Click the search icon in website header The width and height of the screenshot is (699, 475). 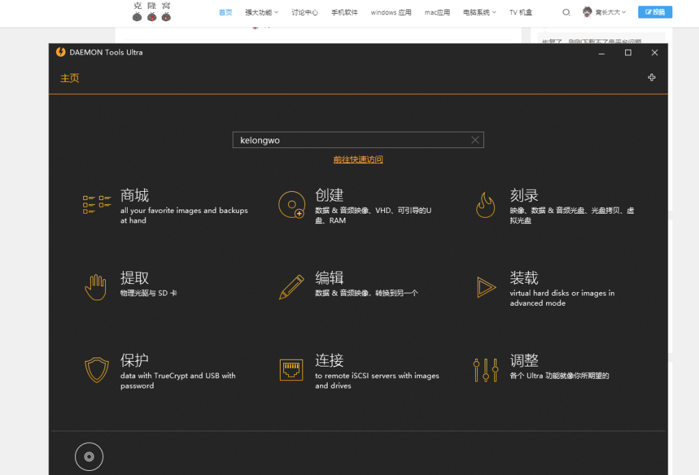566,12
